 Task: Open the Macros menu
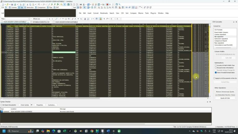point(141,13)
